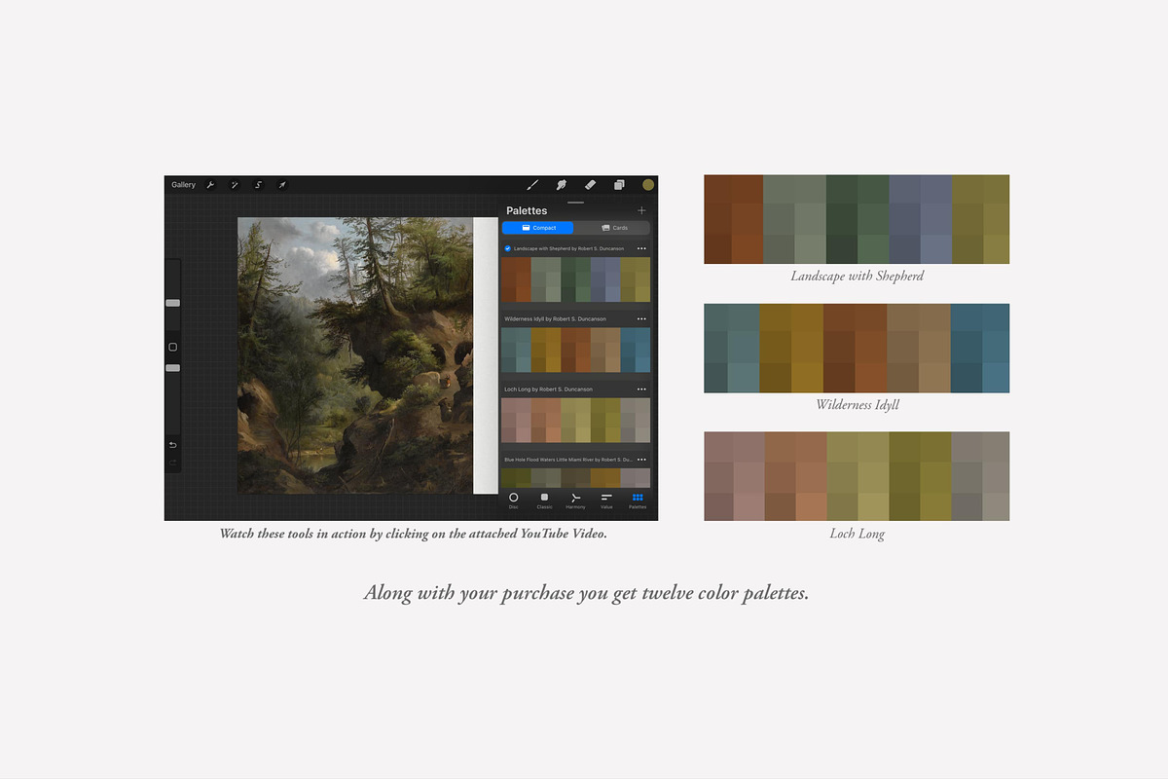The width and height of the screenshot is (1168, 779).
Task: Click the "twelve color palettes" sentence
Action: point(586,592)
